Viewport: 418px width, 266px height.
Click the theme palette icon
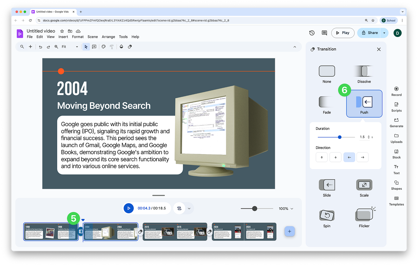(104, 47)
